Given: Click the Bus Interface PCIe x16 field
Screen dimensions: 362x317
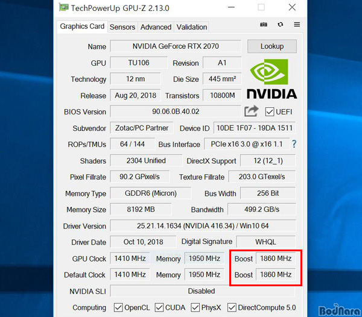Looking at the screenshot, I should [x=247, y=144].
